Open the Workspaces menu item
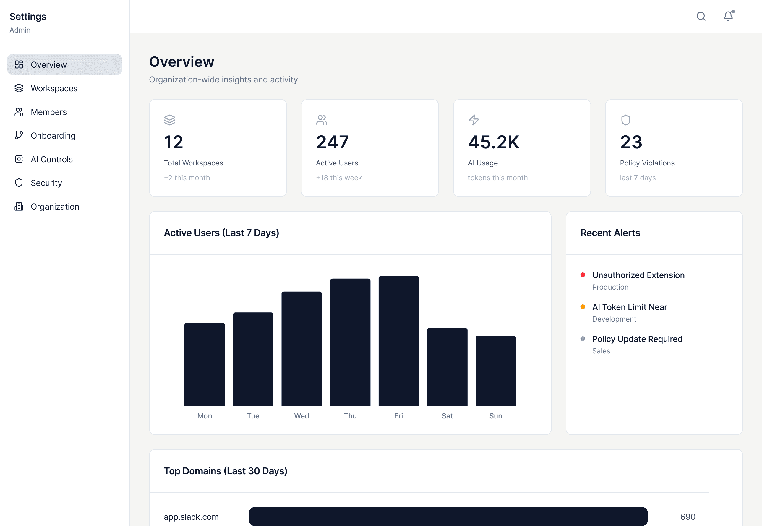The width and height of the screenshot is (762, 526). pyautogui.click(x=54, y=88)
